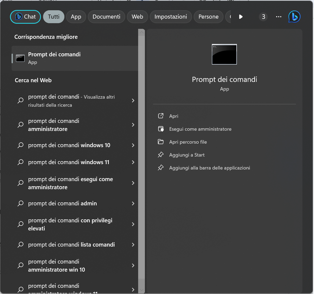Click the play arrow icon near filters
The image size is (314, 294).
[x=240, y=16]
